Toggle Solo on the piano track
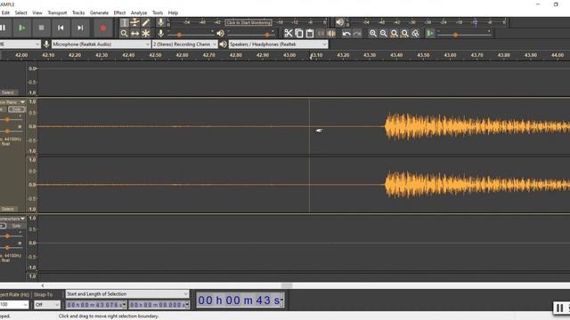This screenshot has height=320, width=570. pyautogui.click(x=17, y=109)
